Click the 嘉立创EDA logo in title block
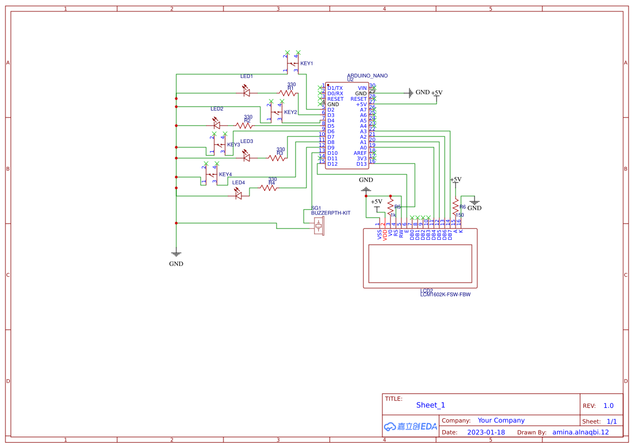Image resolution: width=634 pixels, height=448 pixels. pyautogui.click(x=409, y=426)
